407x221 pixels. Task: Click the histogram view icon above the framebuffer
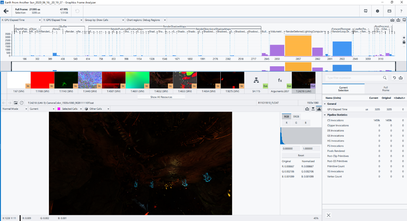(x=319, y=109)
